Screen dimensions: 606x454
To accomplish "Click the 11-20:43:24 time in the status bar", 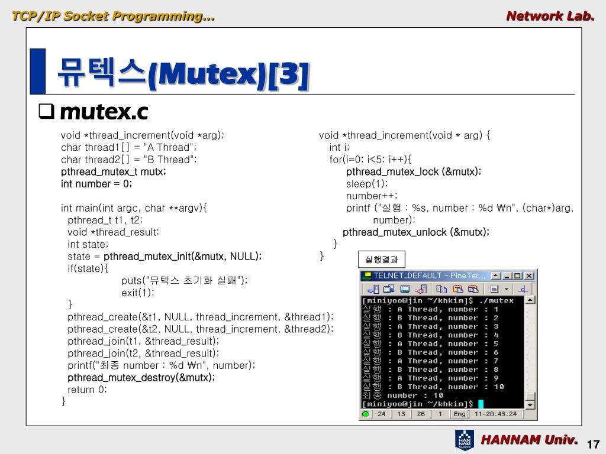I will 495,414.
